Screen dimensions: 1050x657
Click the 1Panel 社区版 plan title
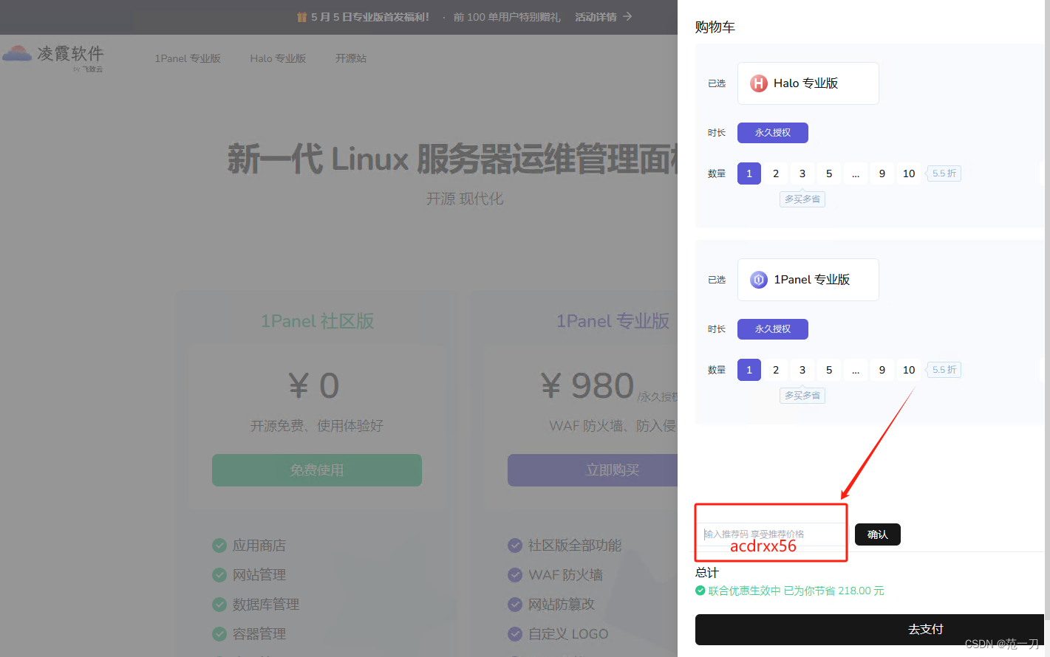tap(317, 321)
